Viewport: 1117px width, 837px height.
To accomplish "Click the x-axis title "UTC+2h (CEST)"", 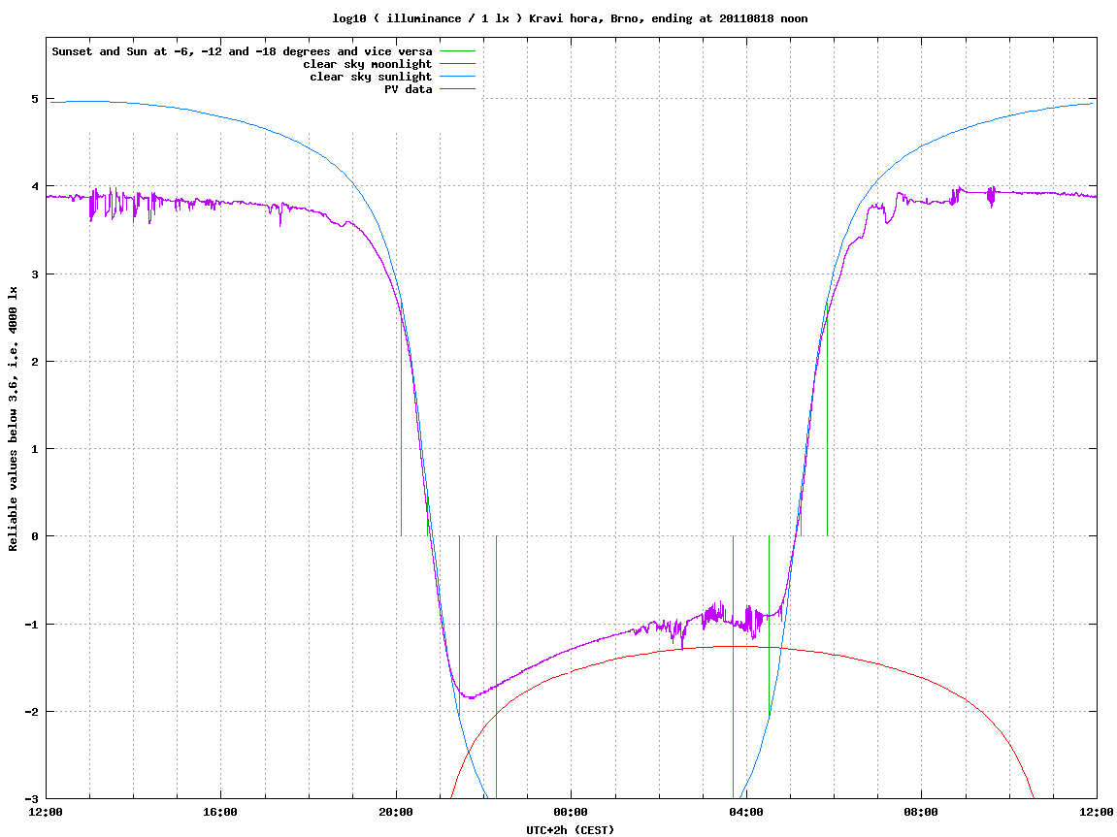I will coord(570,830).
